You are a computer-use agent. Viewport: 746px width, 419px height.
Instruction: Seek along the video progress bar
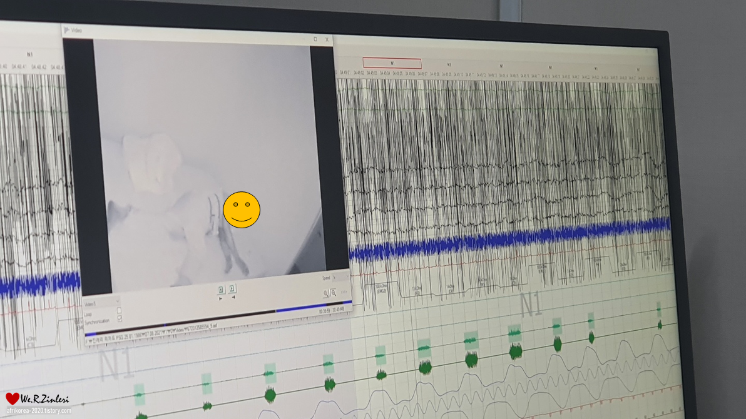(x=219, y=319)
